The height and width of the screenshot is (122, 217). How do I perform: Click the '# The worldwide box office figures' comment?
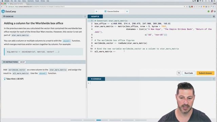(x=115, y=40)
